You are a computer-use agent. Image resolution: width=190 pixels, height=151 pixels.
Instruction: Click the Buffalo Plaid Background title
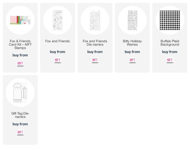[x=170, y=43]
